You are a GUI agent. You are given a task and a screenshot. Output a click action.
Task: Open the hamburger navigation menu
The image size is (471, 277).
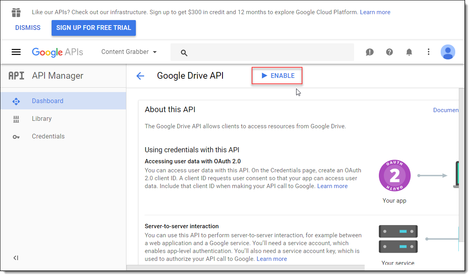coord(16,52)
